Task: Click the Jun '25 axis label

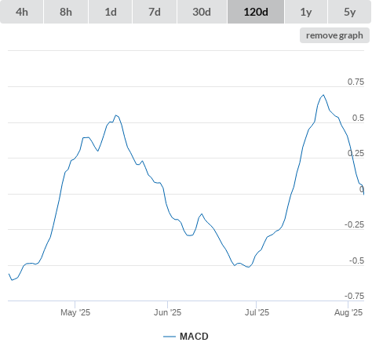Action: (x=167, y=312)
